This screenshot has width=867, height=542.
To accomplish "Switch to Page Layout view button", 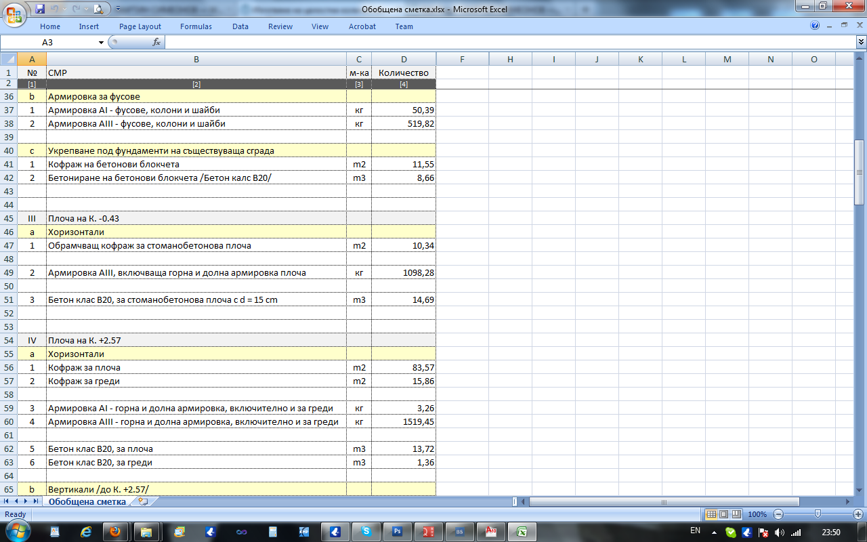I will (x=723, y=514).
